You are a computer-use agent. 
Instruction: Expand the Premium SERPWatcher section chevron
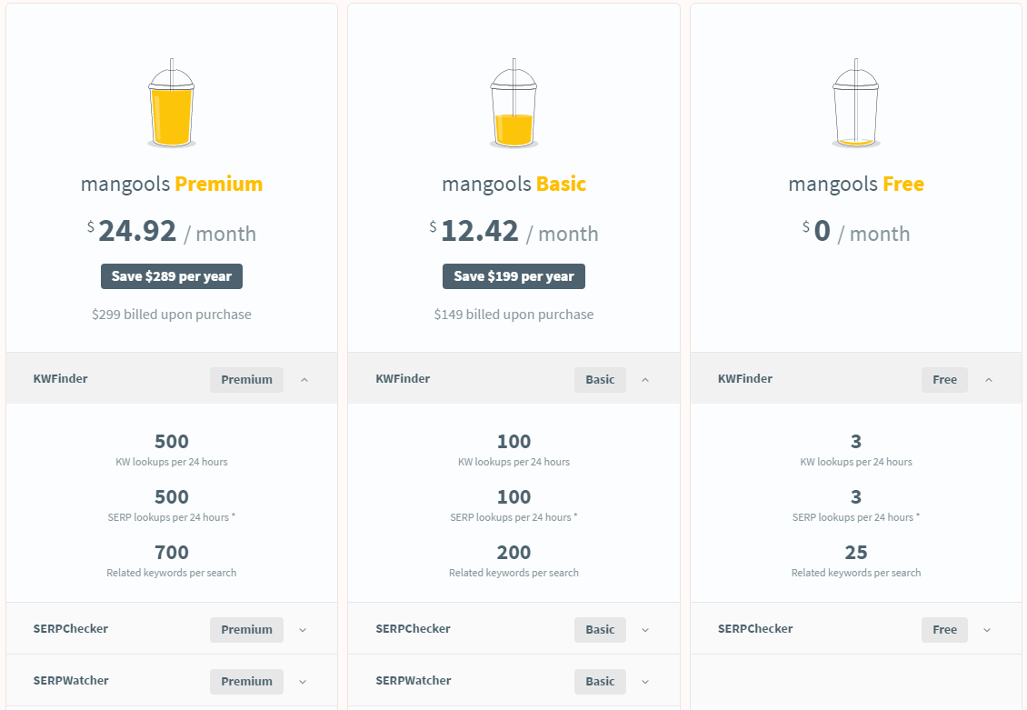303,682
